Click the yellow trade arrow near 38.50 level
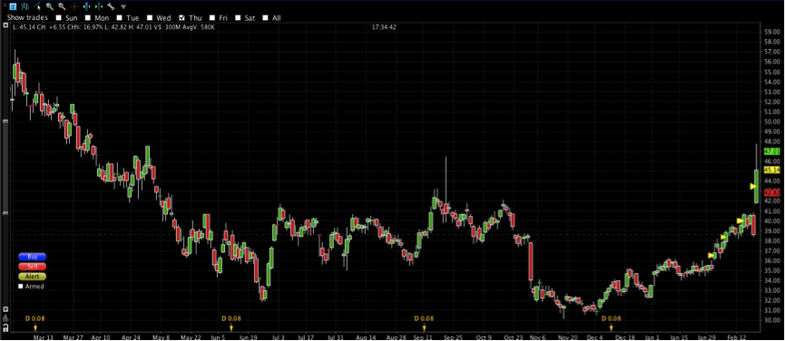The image size is (785, 341). pos(723,237)
